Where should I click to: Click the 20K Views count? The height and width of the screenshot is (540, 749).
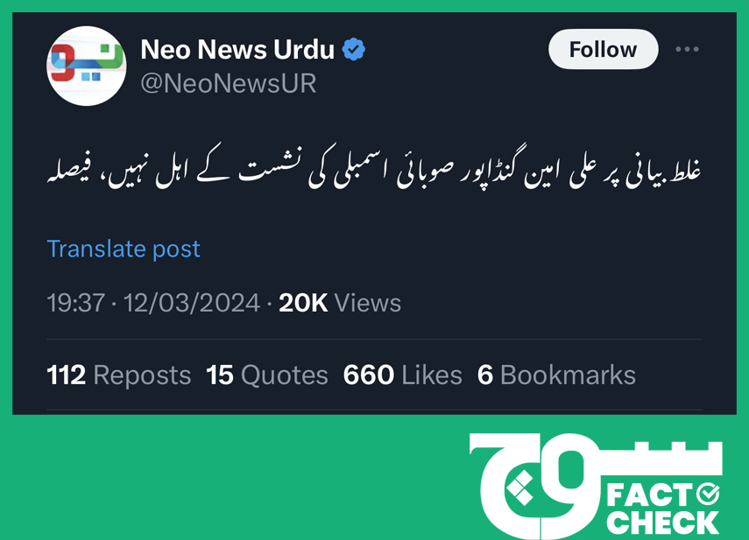click(x=340, y=303)
